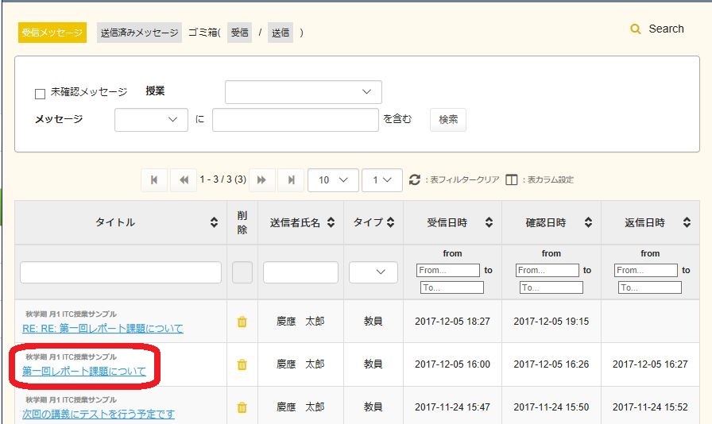Jump to the last page of results
Screen dimensions: 712x424
[x=291, y=180]
